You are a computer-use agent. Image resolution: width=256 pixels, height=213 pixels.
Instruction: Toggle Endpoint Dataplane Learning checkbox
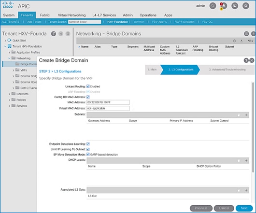[x=88, y=144]
